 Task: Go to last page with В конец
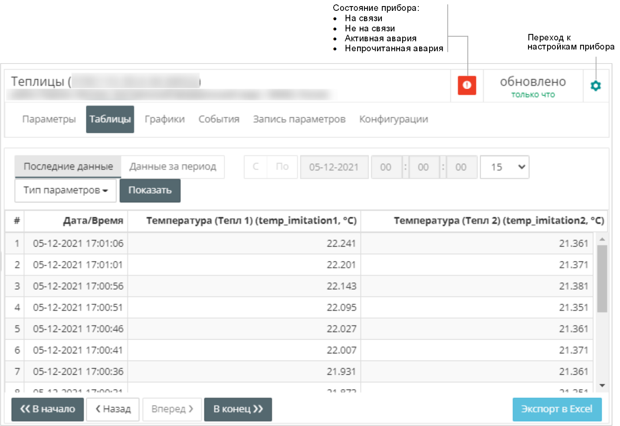[238, 409]
